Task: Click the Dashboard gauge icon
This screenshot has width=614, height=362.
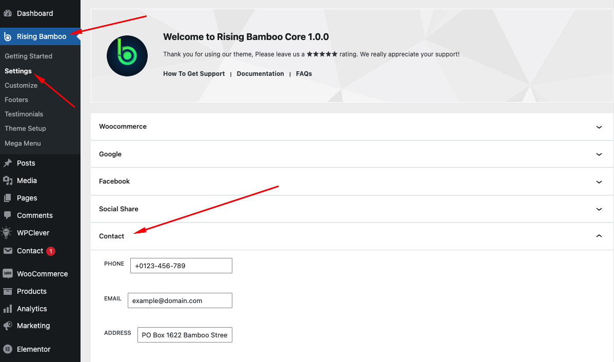Action: tap(8, 13)
